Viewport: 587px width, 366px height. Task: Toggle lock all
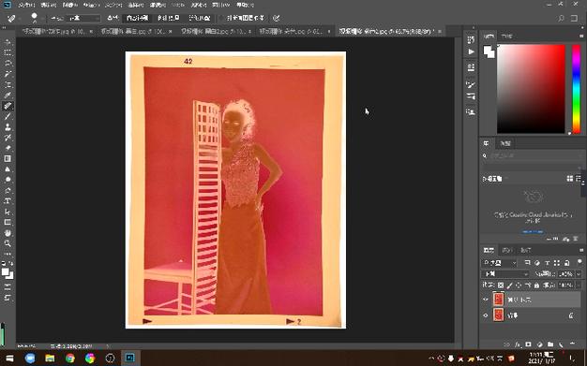coord(536,285)
